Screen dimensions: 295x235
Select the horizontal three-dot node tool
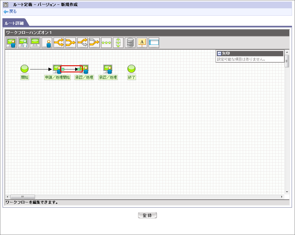click(x=106, y=43)
